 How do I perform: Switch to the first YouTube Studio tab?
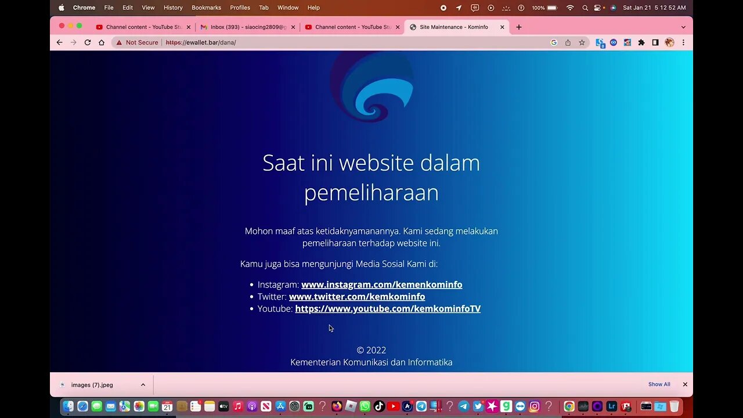pyautogui.click(x=143, y=27)
